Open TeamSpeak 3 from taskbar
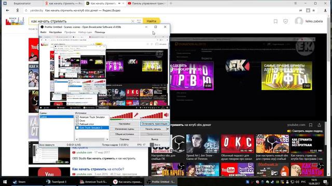332x186 pixels. (x=57, y=182)
